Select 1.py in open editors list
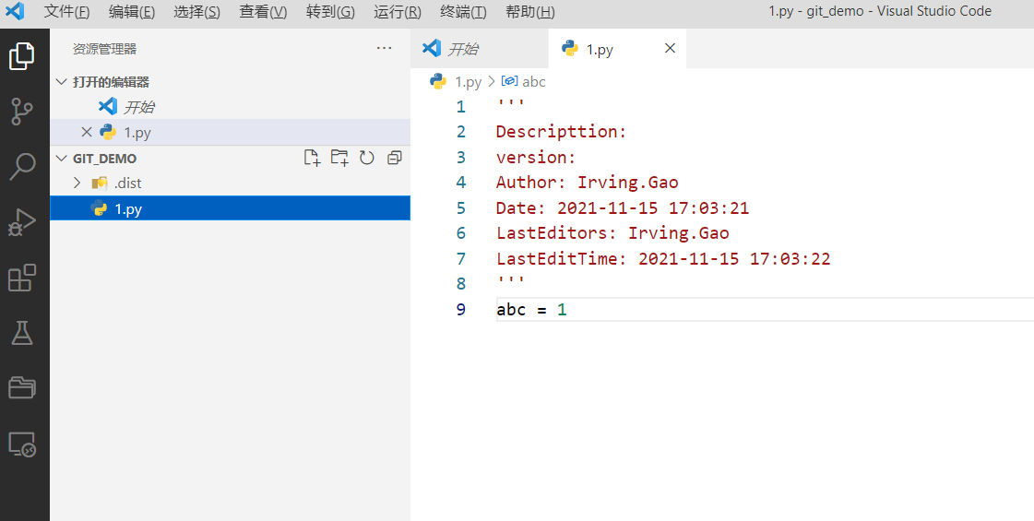1034x521 pixels. point(231,132)
